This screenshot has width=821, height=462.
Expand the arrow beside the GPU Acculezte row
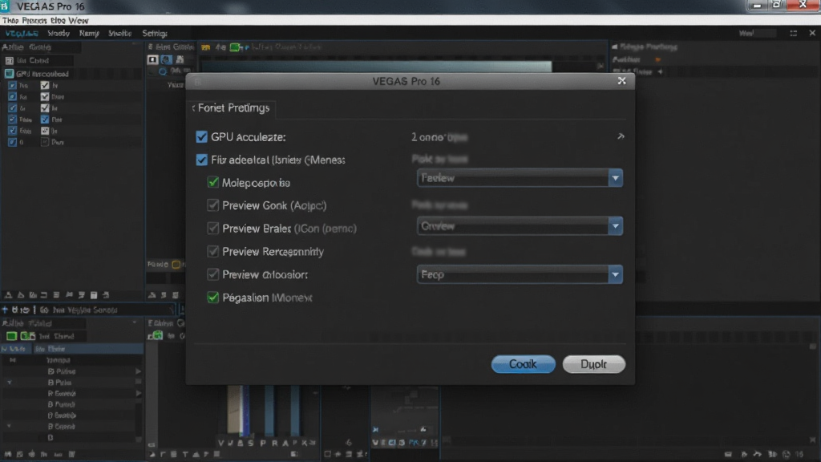(621, 136)
